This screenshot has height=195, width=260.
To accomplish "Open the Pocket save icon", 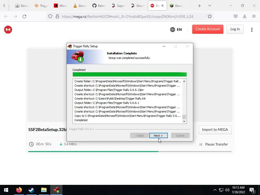I will 235,16.
